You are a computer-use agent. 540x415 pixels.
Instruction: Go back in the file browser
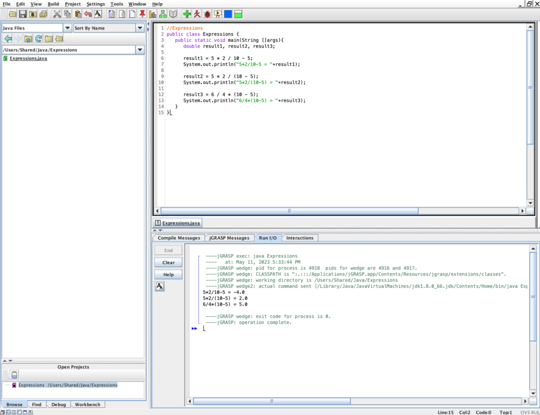[7, 38]
